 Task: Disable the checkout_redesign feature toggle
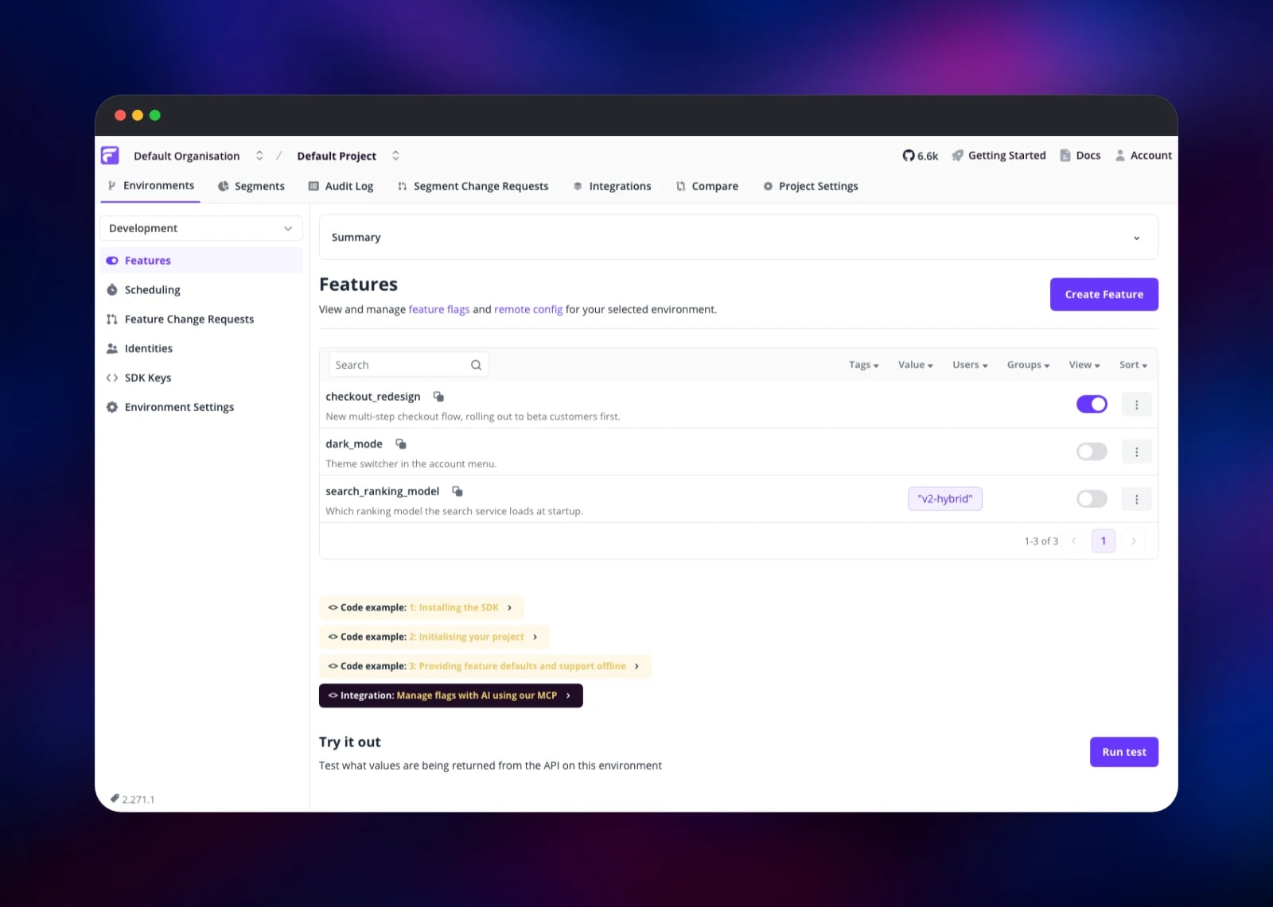(x=1092, y=405)
